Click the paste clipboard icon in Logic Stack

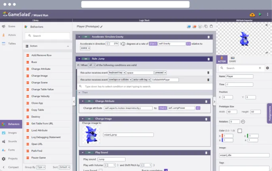coord(211,27)
